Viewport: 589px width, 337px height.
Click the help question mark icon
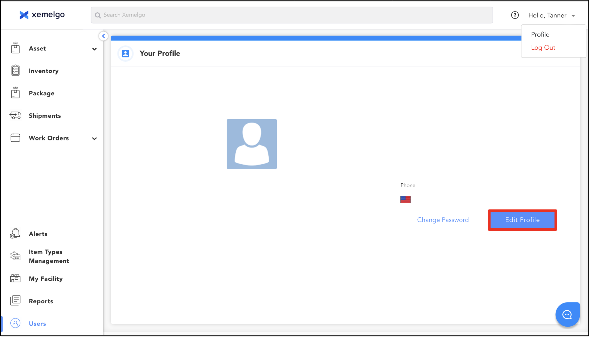515,15
